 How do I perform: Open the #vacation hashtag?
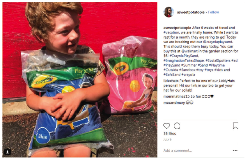171,32
